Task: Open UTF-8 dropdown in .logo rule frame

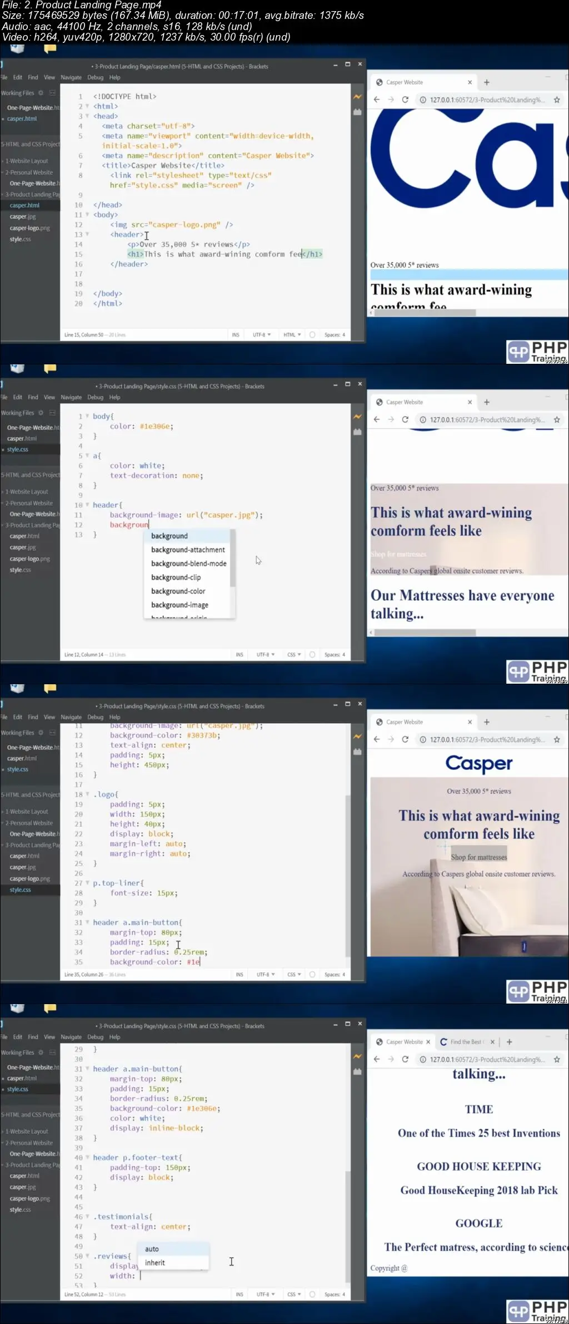Action: (266, 975)
